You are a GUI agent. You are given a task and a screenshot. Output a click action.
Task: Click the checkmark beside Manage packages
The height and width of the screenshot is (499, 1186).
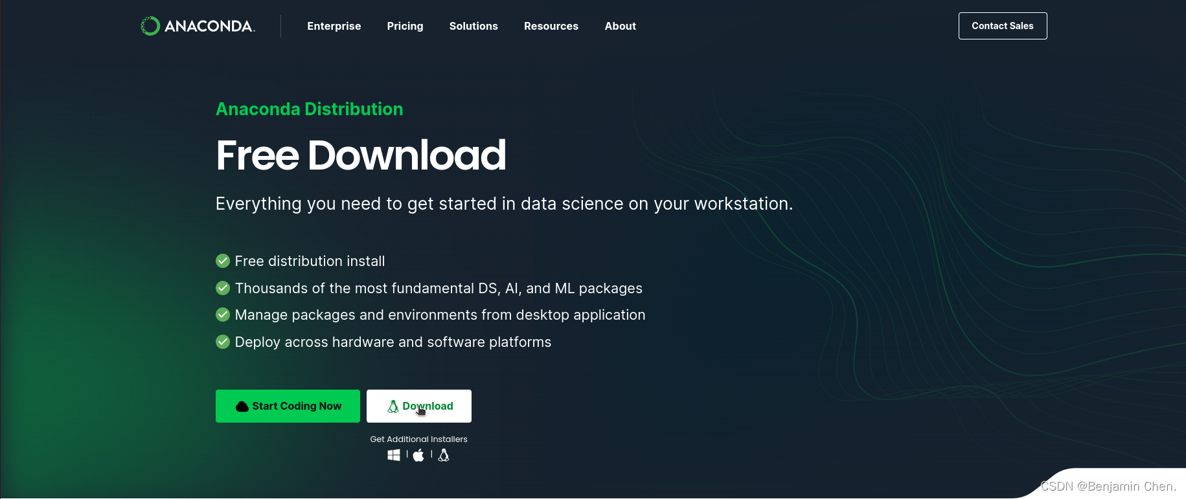pos(223,315)
